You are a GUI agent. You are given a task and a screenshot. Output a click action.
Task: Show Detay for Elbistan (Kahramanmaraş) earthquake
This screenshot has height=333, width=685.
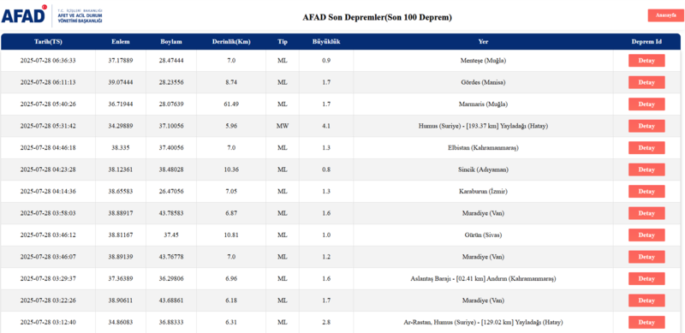click(x=646, y=148)
